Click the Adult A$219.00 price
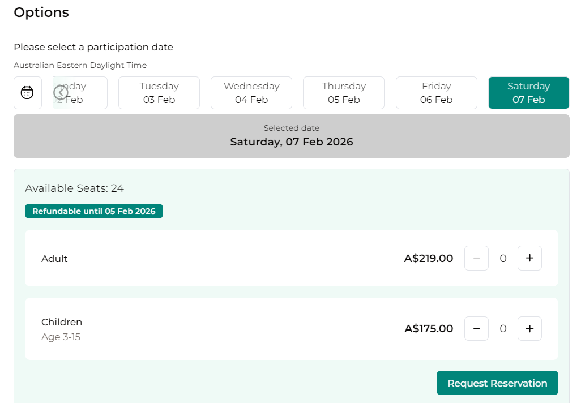This screenshot has height=403, width=581. (x=429, y=259)
